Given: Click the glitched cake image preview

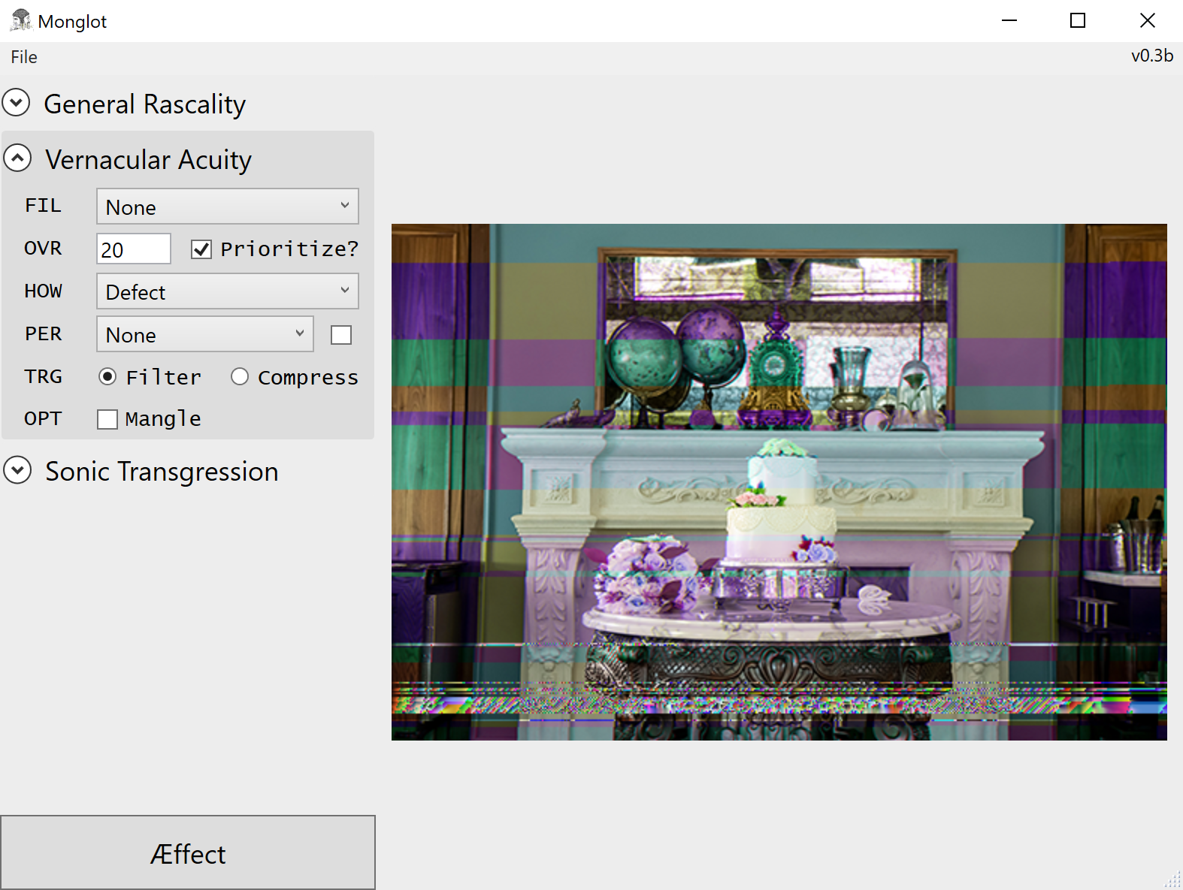Looking at the screenshot, I should pos(779,482).
